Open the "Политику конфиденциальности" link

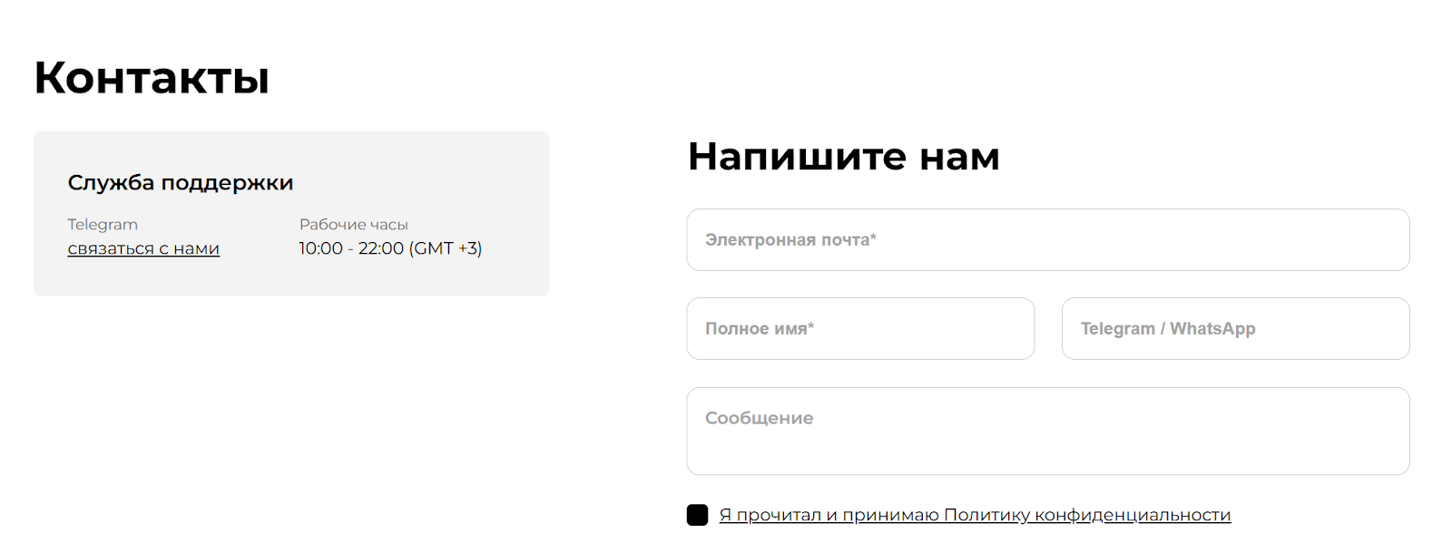pyautogui.click(x=1087, y=515)
